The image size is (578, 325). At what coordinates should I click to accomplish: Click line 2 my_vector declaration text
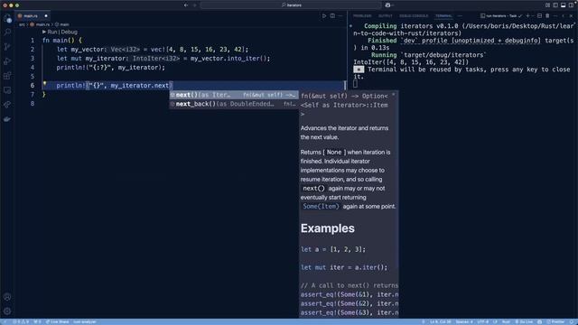(x=153, y=50)
